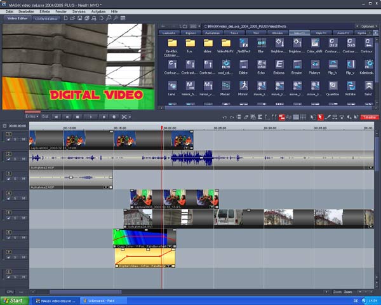Open the Bearbeiten menu

tap(26, 11)
